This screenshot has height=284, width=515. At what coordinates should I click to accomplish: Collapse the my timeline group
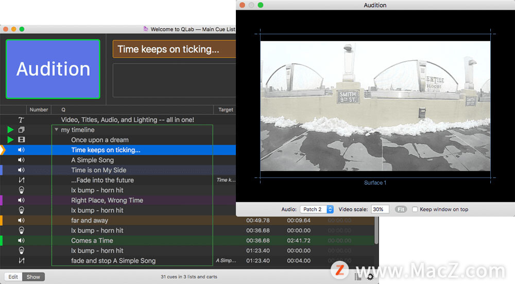(x=57, y=130)
